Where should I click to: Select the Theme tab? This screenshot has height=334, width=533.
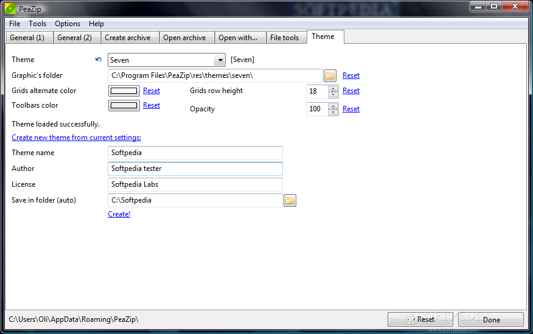pyautogui.click(x=326, y=37)
